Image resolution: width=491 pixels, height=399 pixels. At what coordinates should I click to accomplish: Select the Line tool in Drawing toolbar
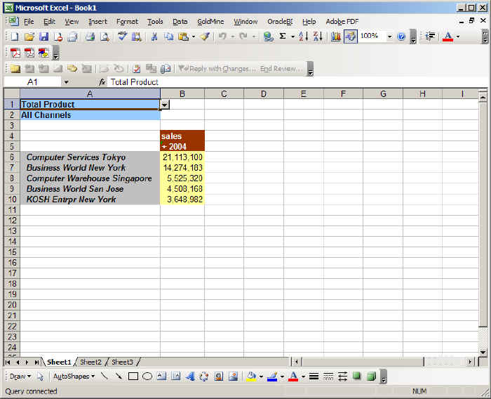(105, 376)
